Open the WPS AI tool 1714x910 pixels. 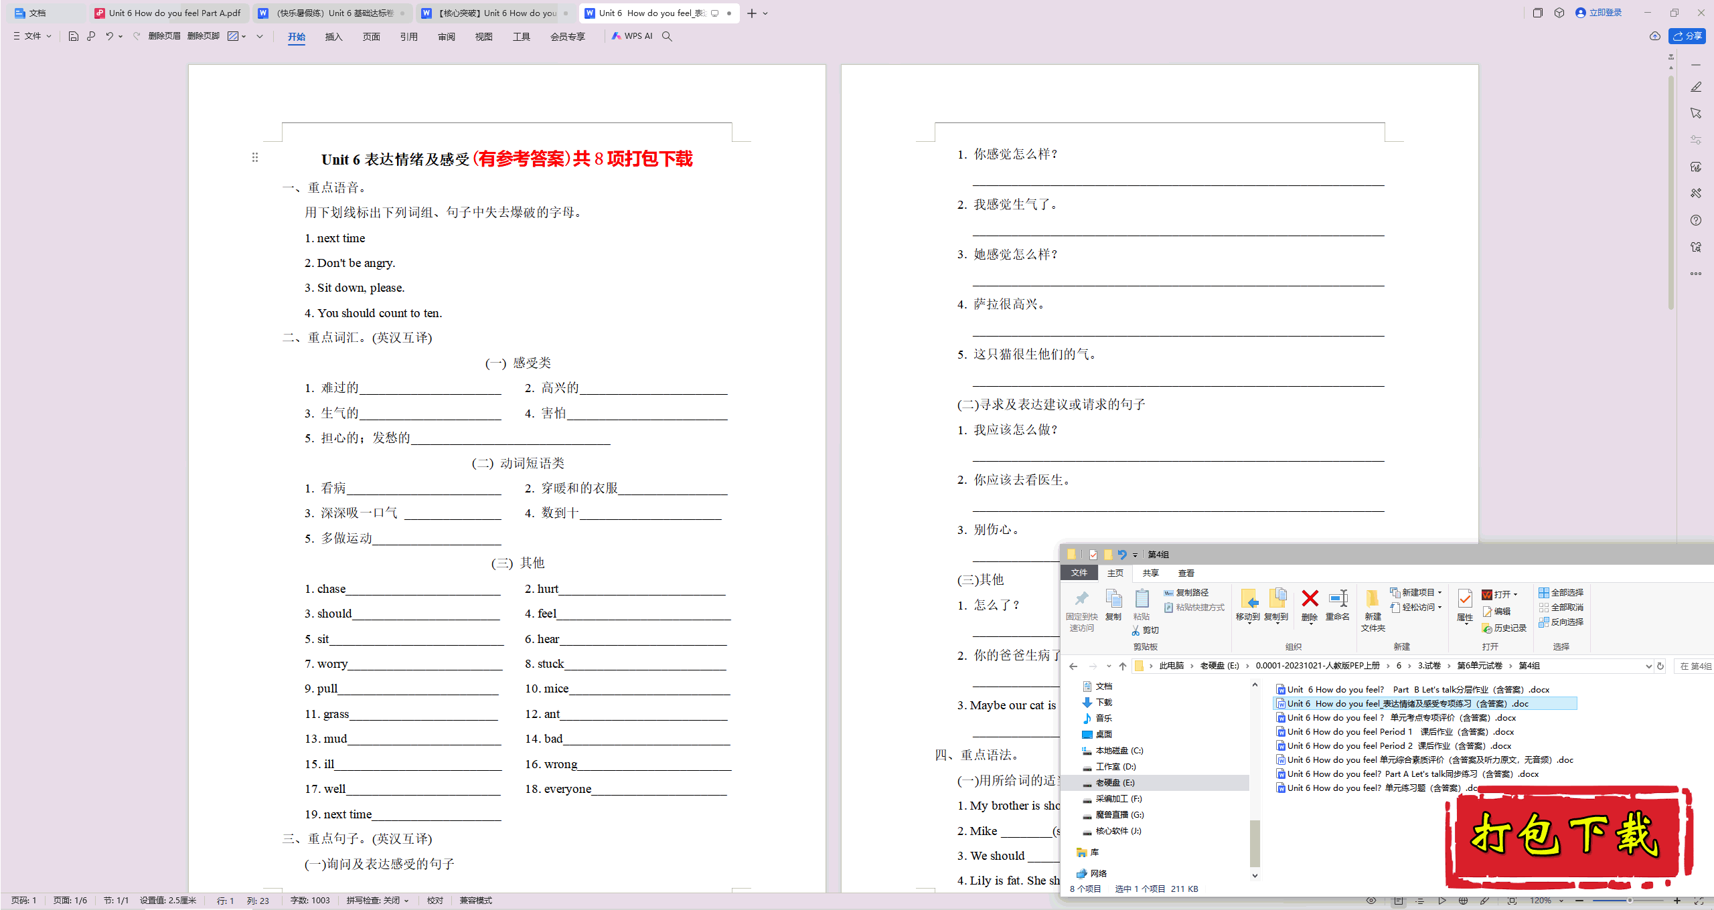tap(632, 36)
